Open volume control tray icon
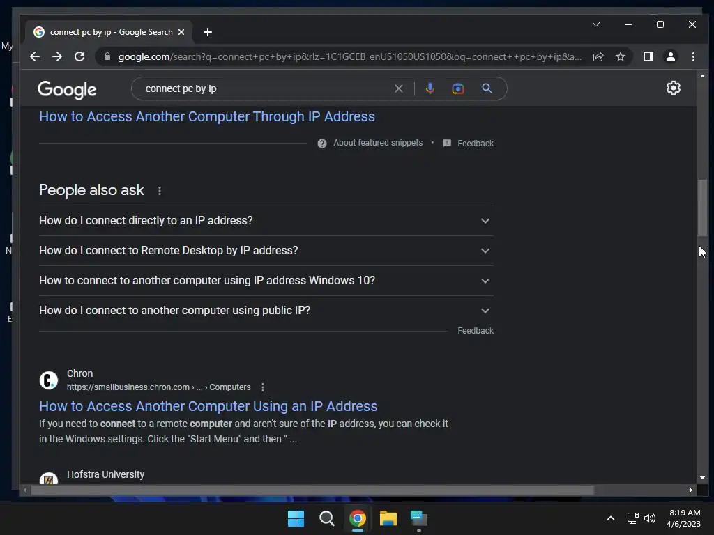The width and height of the screenshot is (714, 535). 650,518
